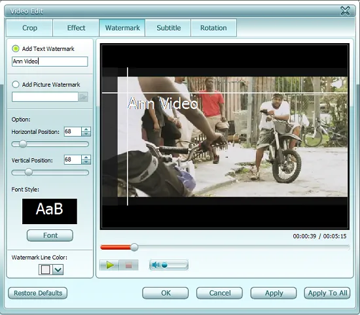Switch to the Crop tab
Image resolution: width=360 pixels, height=315 pixels.
(x=29, y=28)
